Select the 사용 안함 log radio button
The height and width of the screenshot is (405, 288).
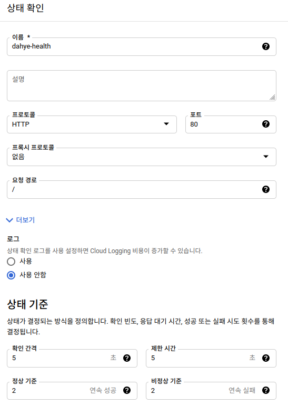coord(11,275)
